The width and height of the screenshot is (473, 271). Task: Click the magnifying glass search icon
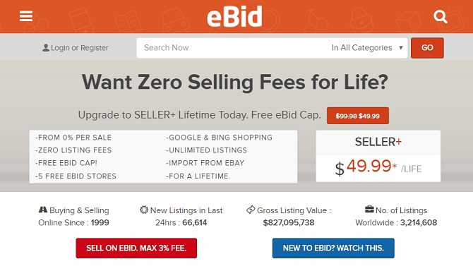(440, 16)
